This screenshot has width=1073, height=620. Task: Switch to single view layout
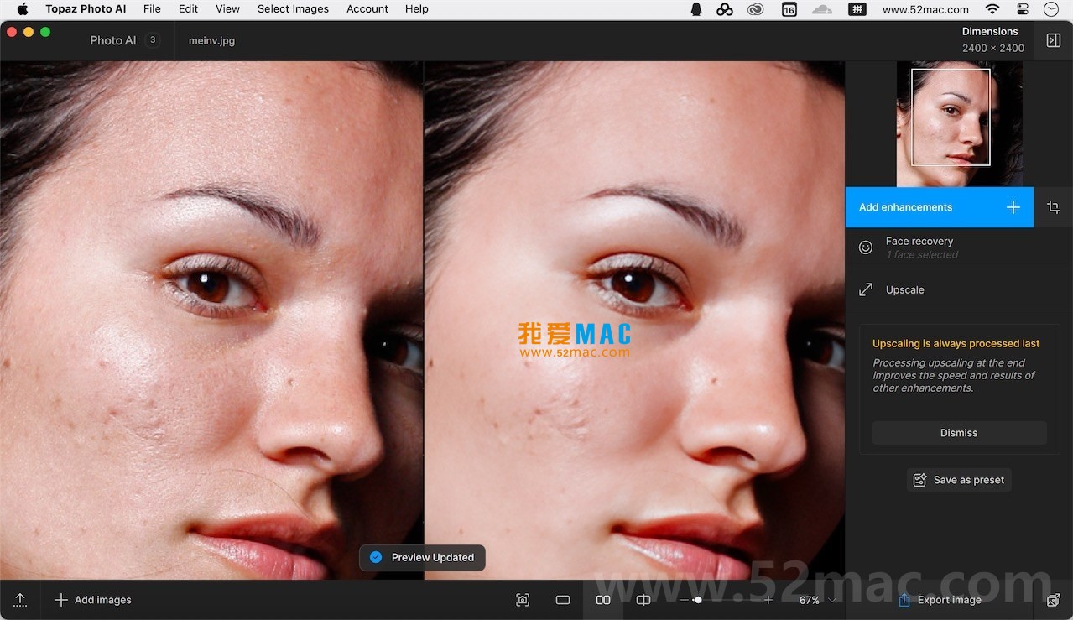(x=563, y=600)
